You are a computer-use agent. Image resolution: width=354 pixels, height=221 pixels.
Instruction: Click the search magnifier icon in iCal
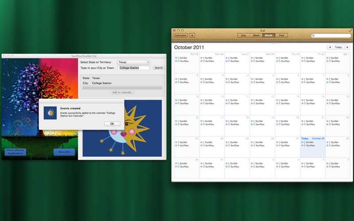313,35
